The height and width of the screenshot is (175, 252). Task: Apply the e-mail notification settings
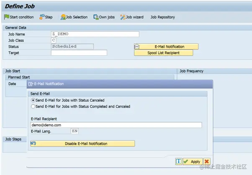pos(193,162)
